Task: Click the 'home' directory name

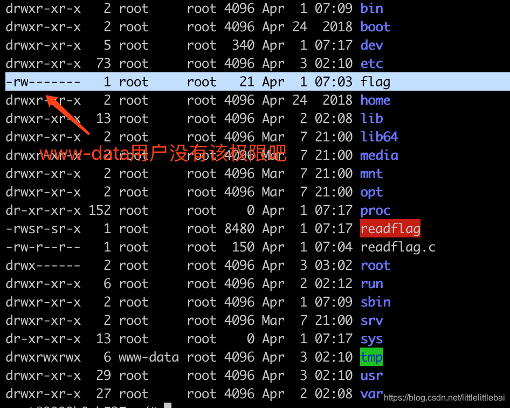Action: coord(375,100)
